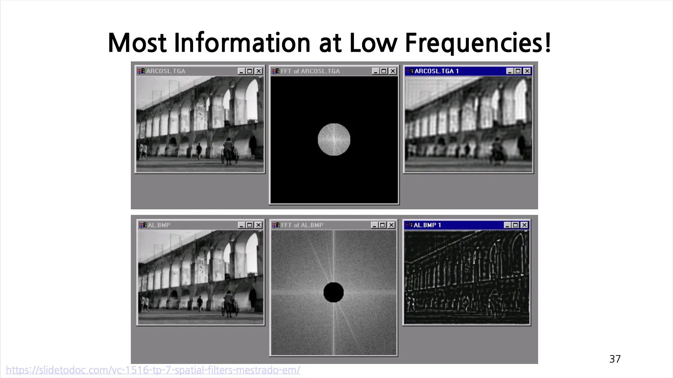Screen dimensions: 673x378
Task: Click the black center disk in FFT of AL.BMP
Action: click(x=334, y=292)
